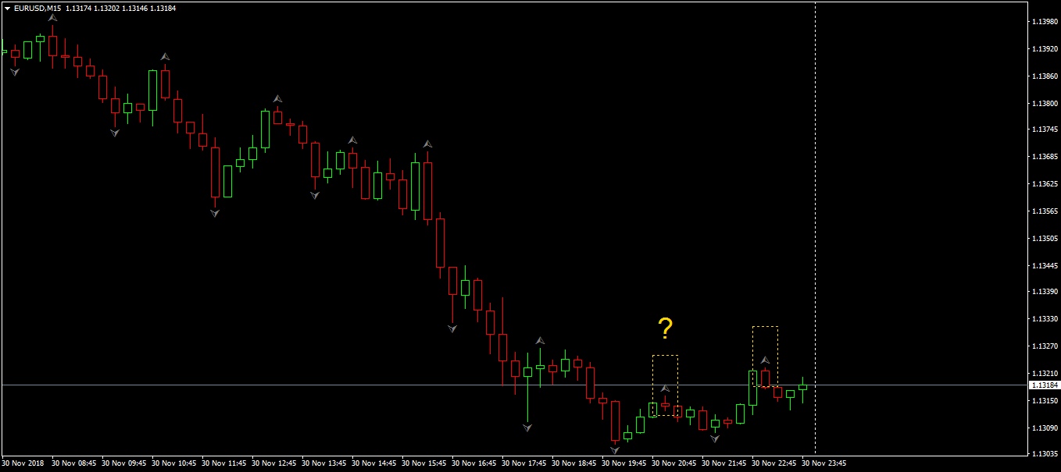
Task: Select the high value 1.13202 in the title
Action: 107,8
